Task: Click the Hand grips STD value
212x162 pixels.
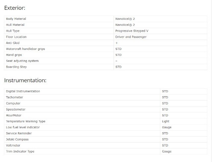Action: tap(119, 55)
